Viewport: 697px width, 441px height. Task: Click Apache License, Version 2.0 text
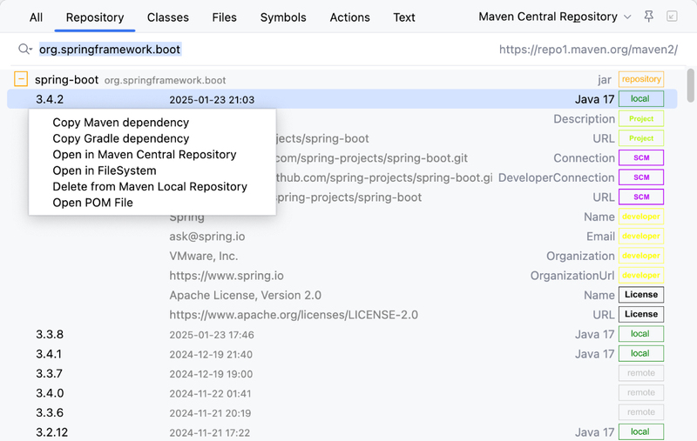pos(245,295)
